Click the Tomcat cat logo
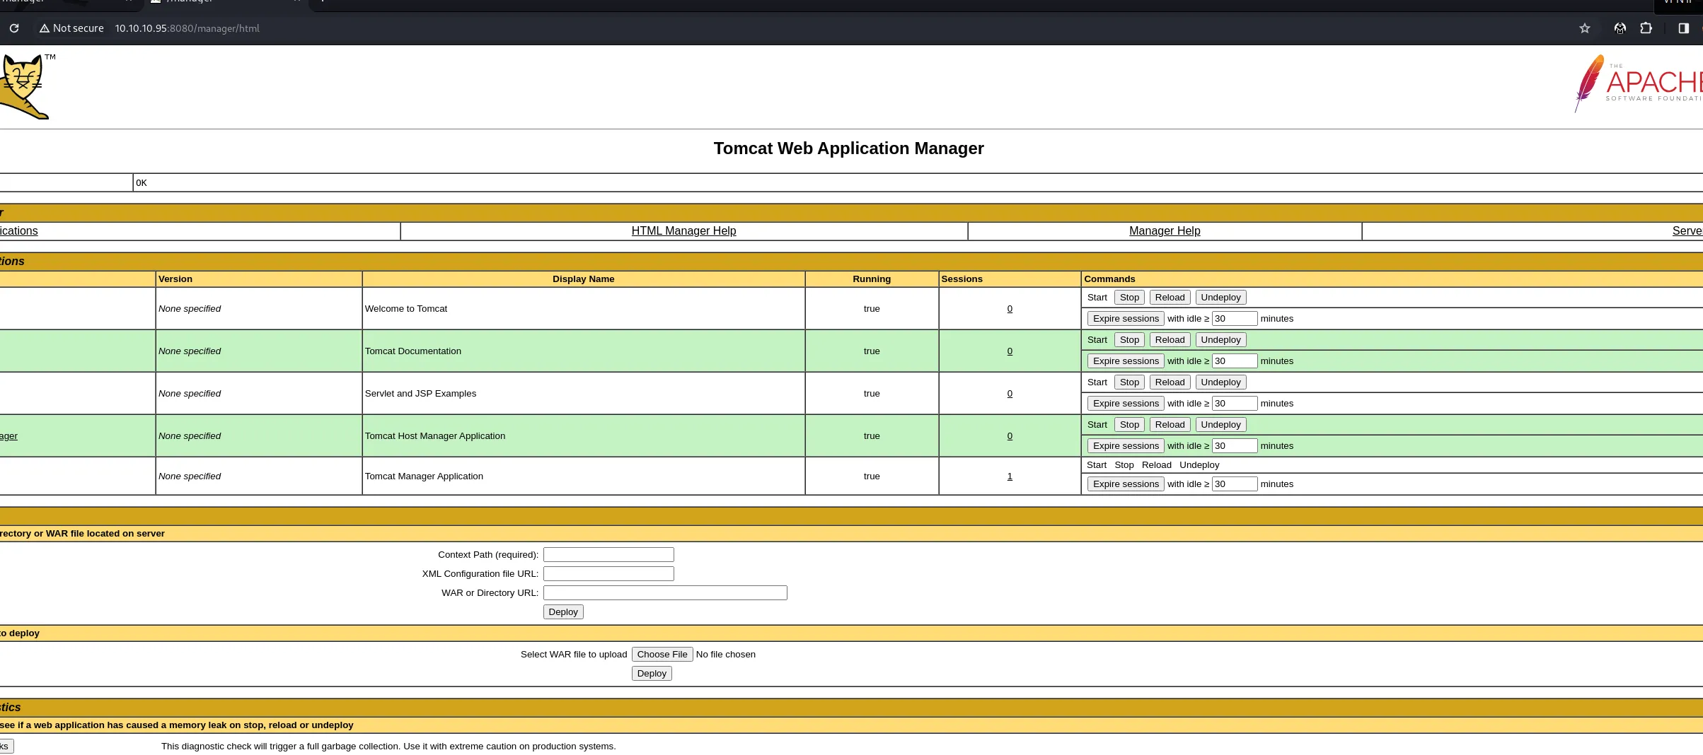The width and height of the screenshot is (1703, 755). tap(25, 86)
